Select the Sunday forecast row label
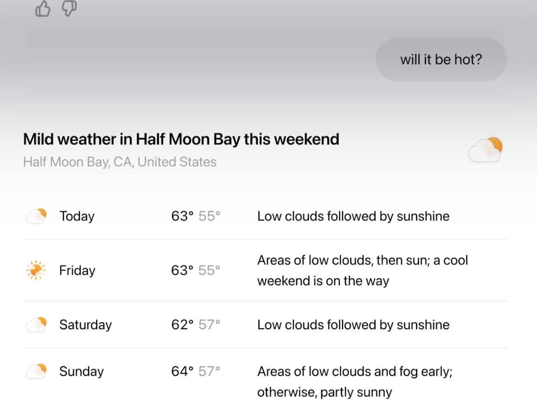Image resolution: width=537 pixels, height=411 pixels. pyautogui.click(x=81, y=371)
